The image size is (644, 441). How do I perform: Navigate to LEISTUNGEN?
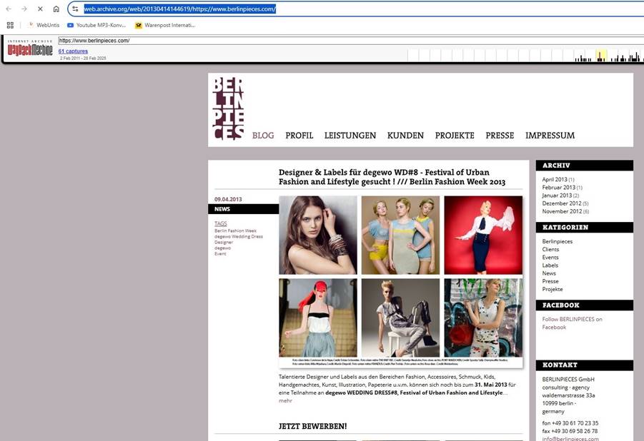[350, 136]
